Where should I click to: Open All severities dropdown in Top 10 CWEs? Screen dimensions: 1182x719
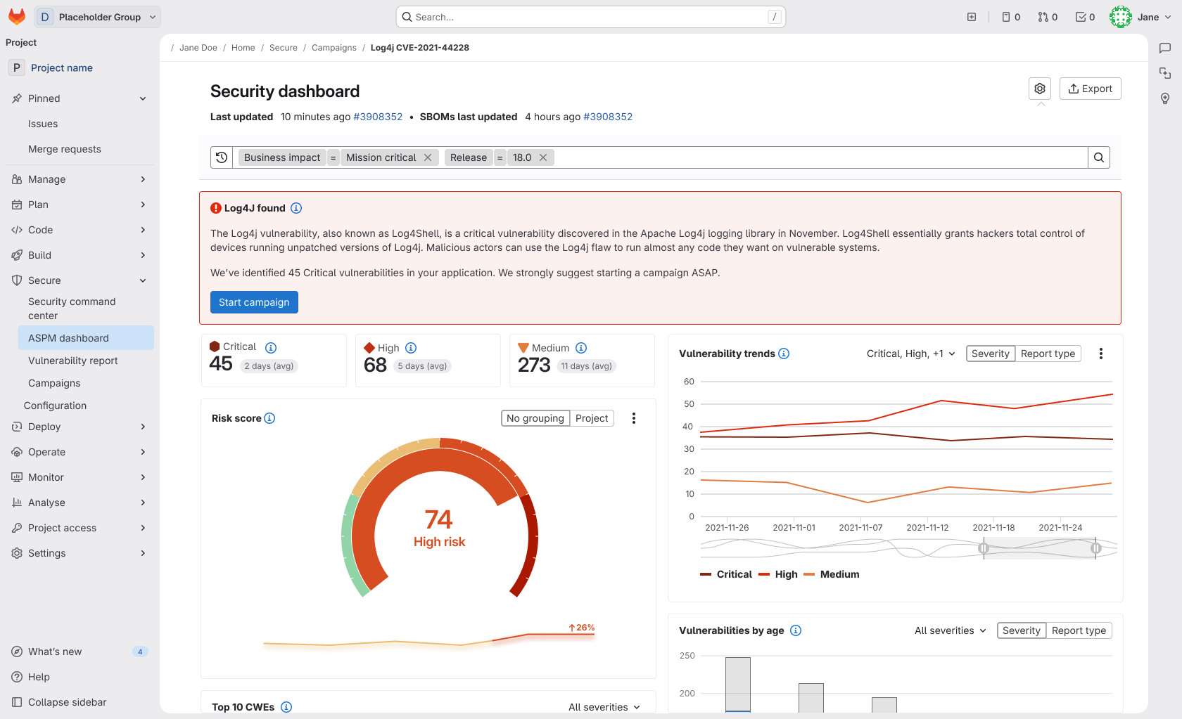point(604,707)
